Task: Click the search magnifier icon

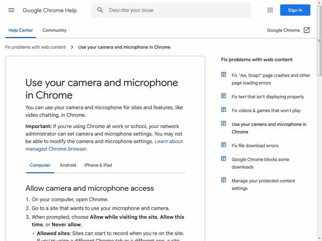Action: [100, 10]
